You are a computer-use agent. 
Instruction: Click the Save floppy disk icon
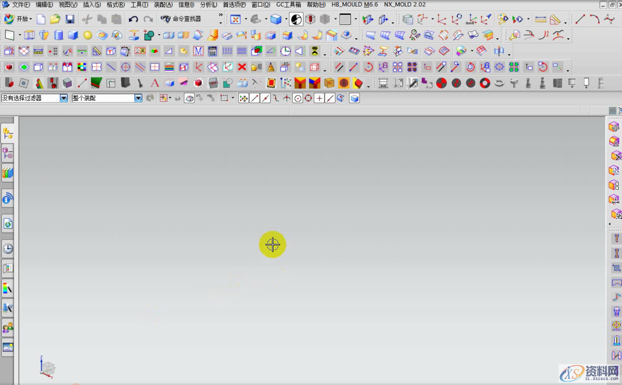[70, 19]
